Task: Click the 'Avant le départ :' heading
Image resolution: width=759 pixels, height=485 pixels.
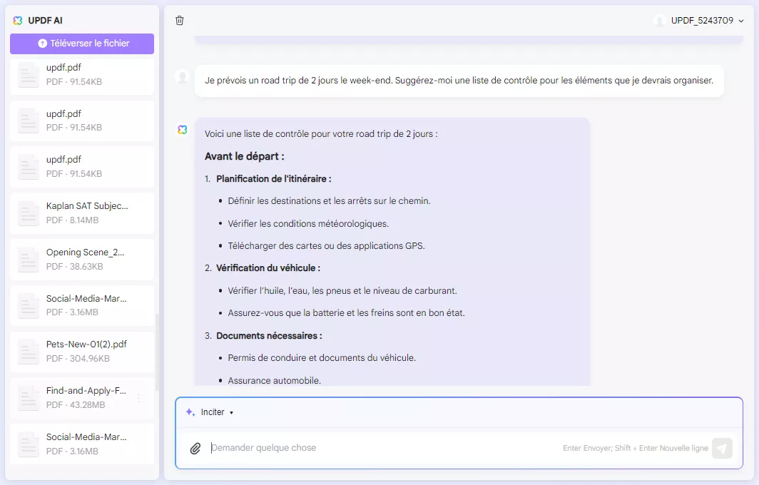Action: pos(245,156)
